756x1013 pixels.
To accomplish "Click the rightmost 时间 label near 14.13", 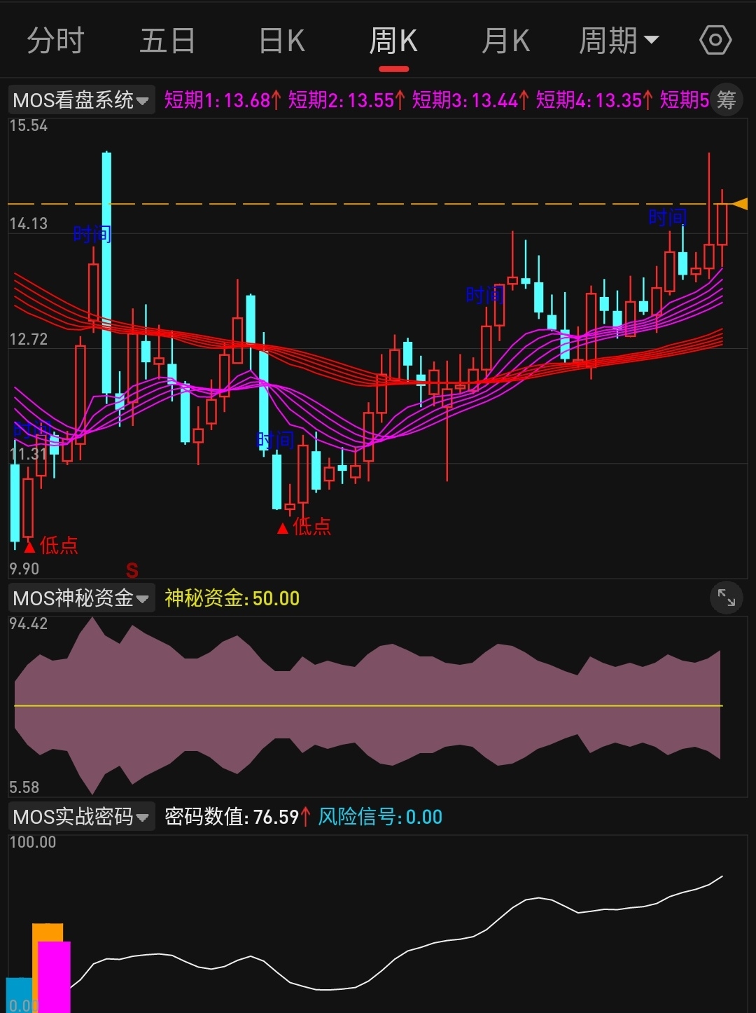I will (x=667, y=217).
